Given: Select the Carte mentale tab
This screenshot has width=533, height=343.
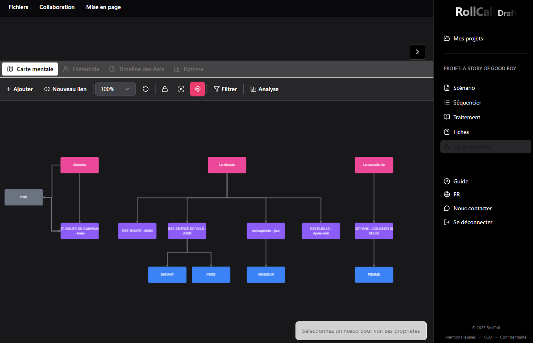Looking at the screenshot, I should tap(30, 69).
